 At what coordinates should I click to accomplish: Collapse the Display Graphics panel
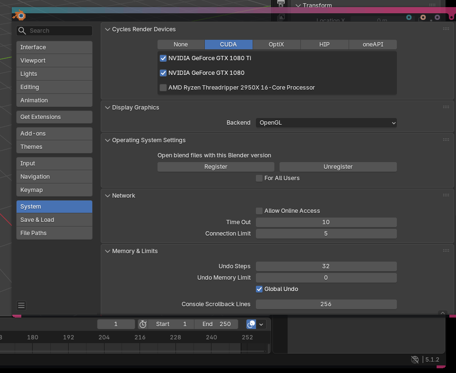coord(107,108)
